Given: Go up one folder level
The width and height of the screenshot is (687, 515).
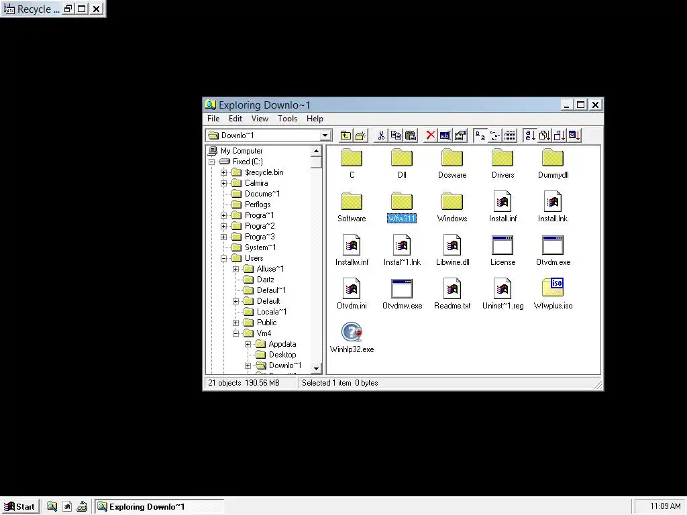Looking at the screenshot, I should pos(346,135).
